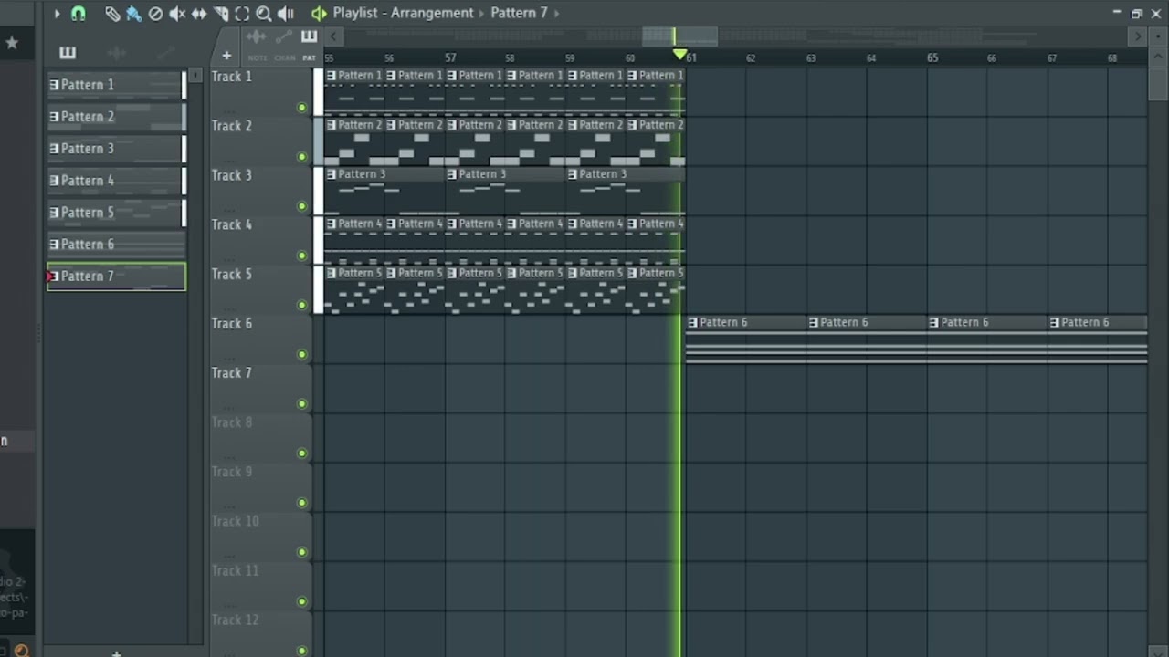The height and width of the screenshot is (657, 1169).
Task: Mute Track 1 with its green dot
Action: [x=302, y=108]
